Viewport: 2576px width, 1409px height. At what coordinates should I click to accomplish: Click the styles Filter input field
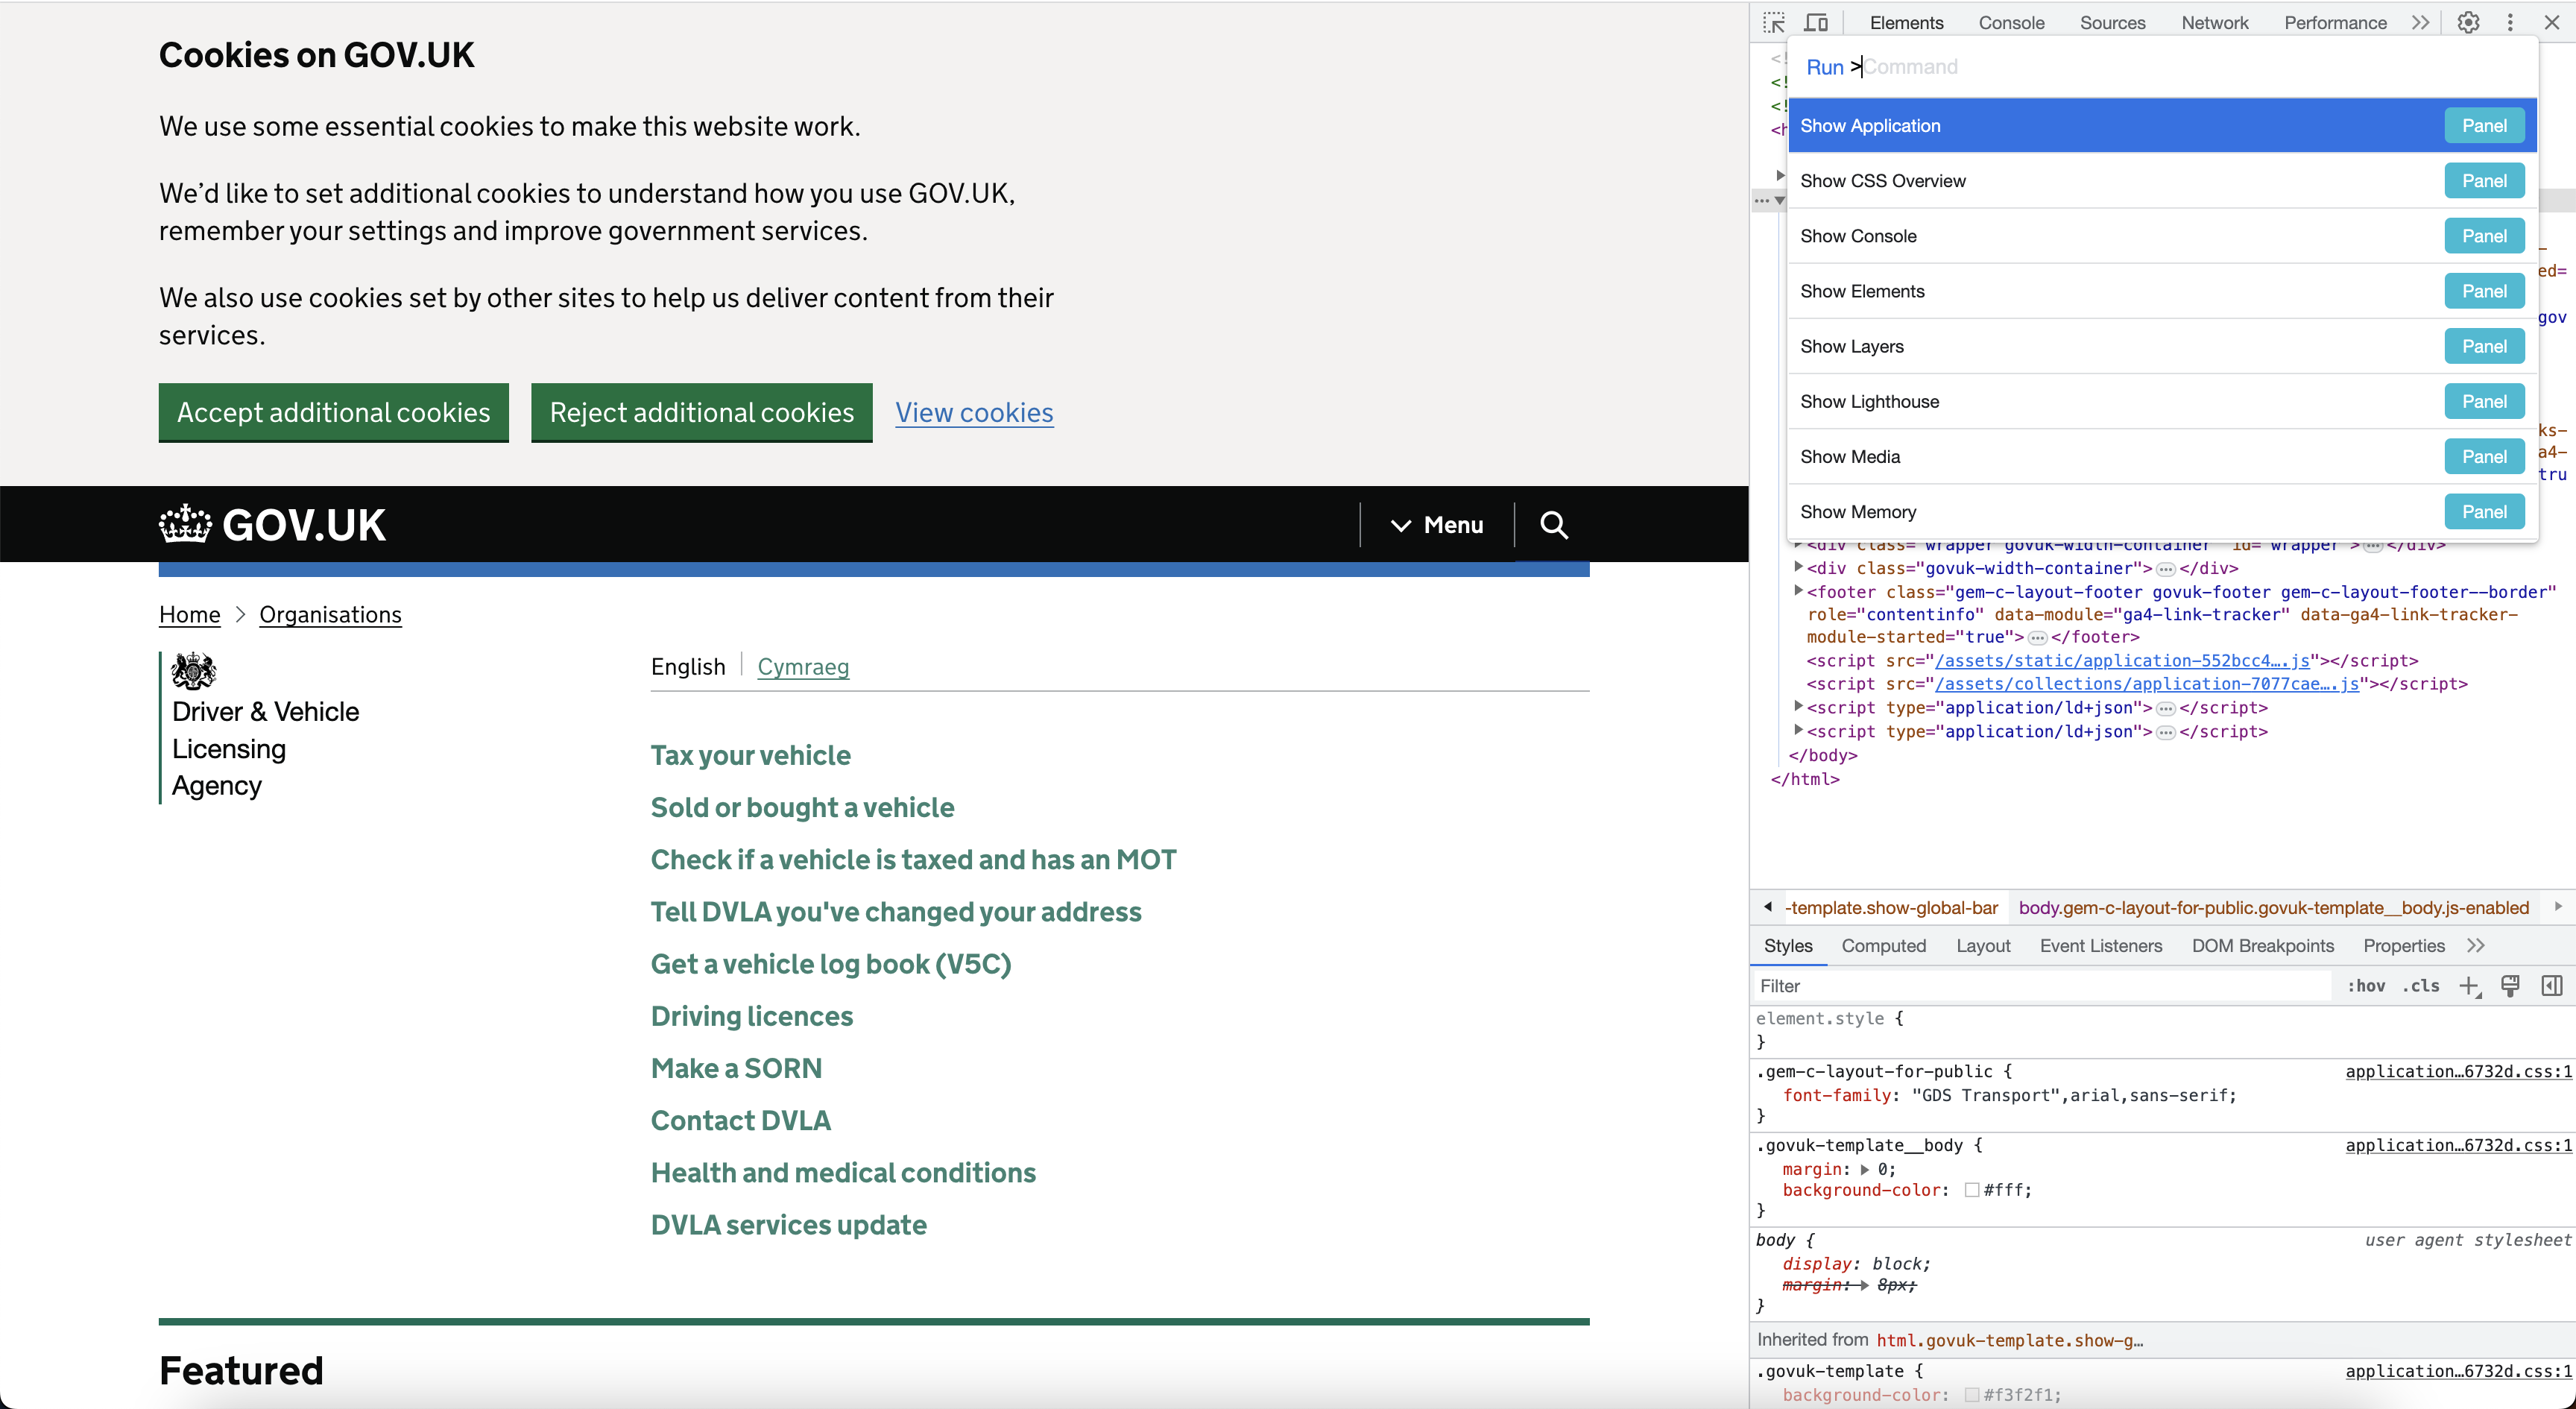pyautogui.click(x=2043, y=986)
